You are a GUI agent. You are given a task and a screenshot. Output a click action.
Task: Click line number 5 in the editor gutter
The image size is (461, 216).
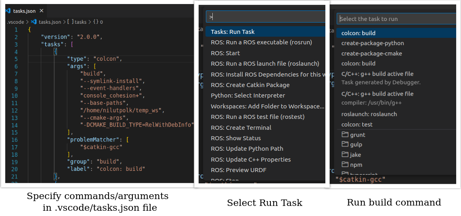(16, 59)
